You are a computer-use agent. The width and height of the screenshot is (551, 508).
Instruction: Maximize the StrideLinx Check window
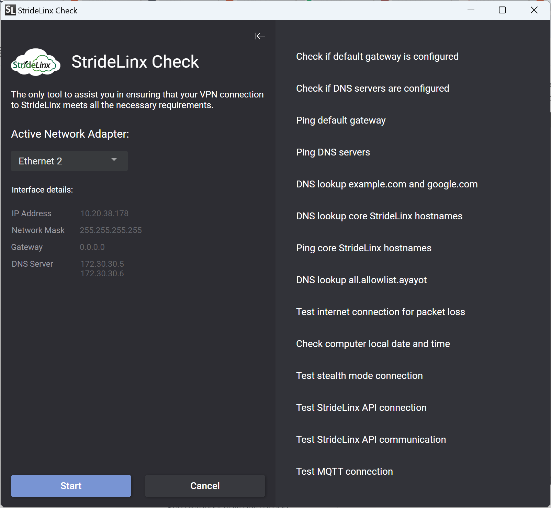click(x=502, y=10)
